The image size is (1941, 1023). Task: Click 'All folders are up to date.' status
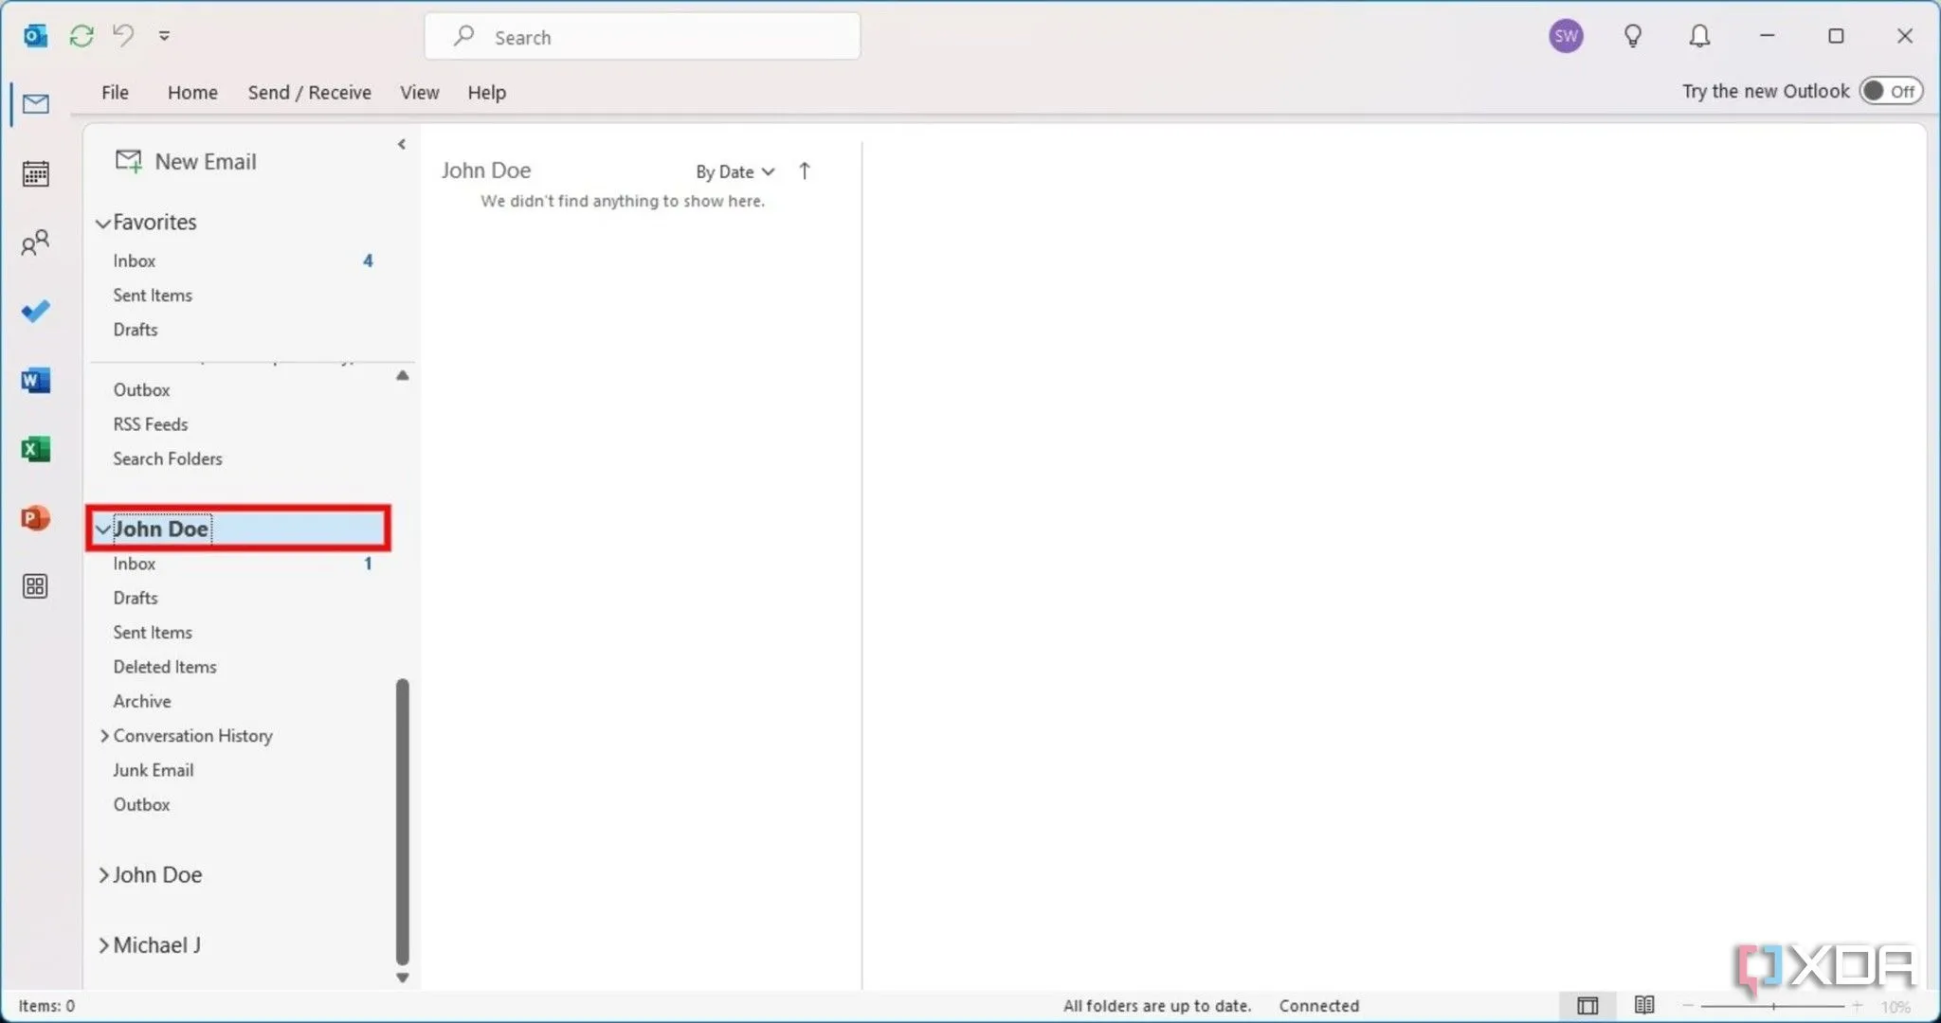1157,1006
